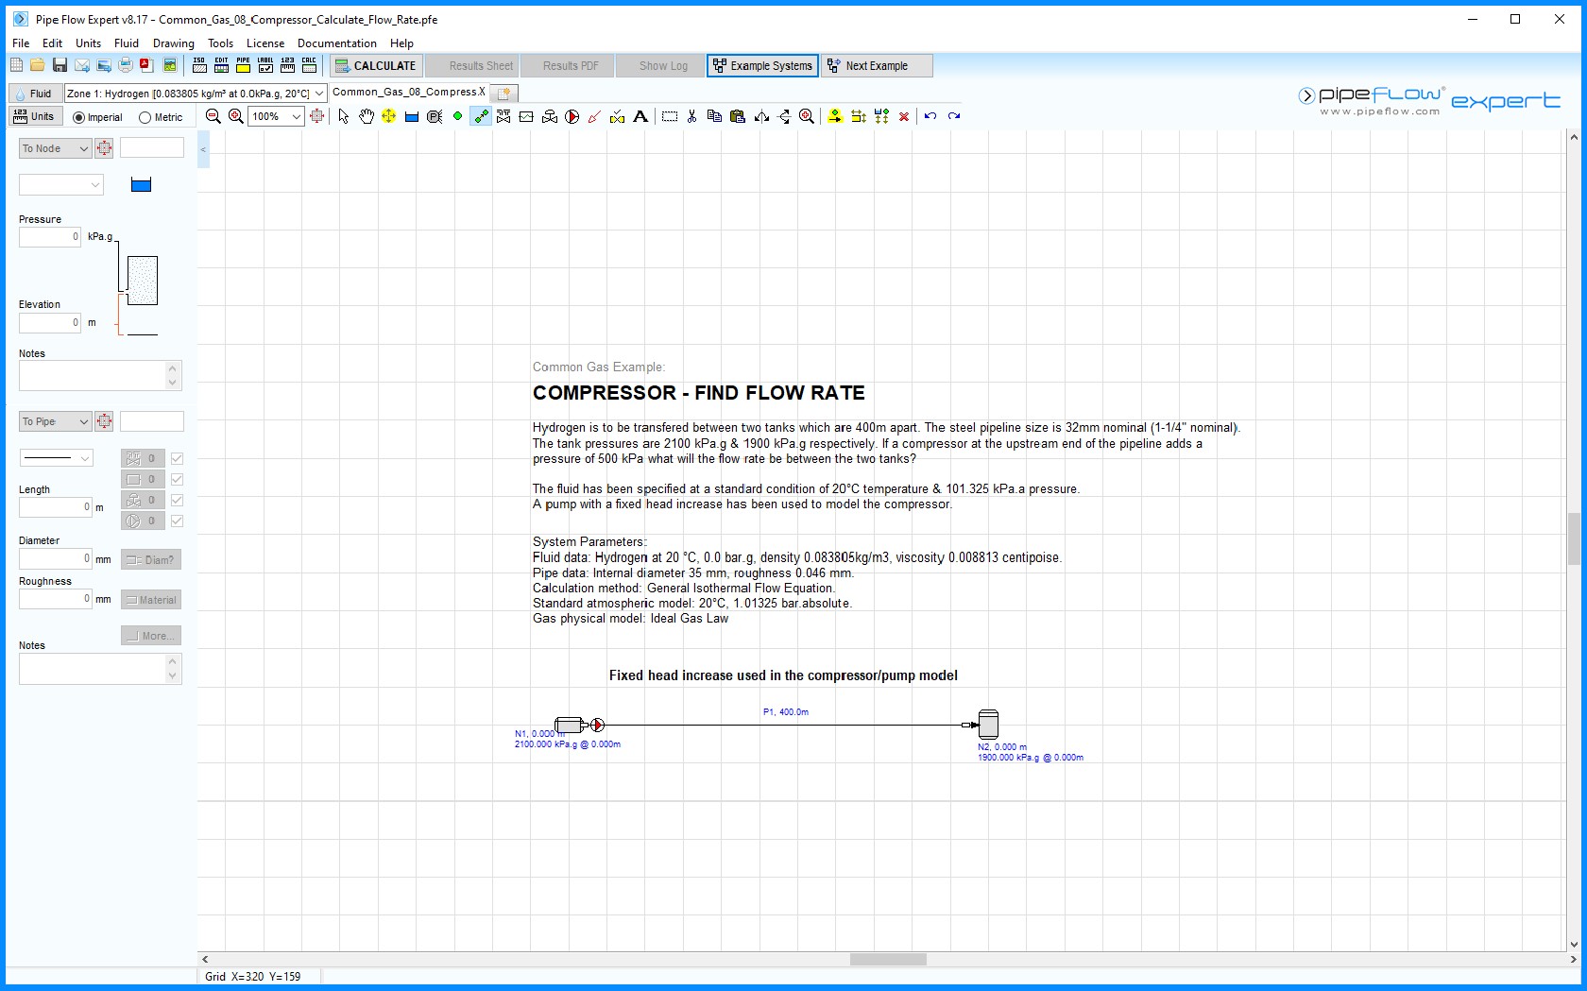Zoom out with the minus magnifier
This screenshot has height=991, width=1587.
click(x=213, y=116)
